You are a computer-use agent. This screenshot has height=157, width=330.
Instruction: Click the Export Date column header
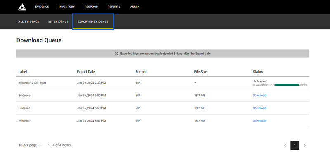click(86, 72)
